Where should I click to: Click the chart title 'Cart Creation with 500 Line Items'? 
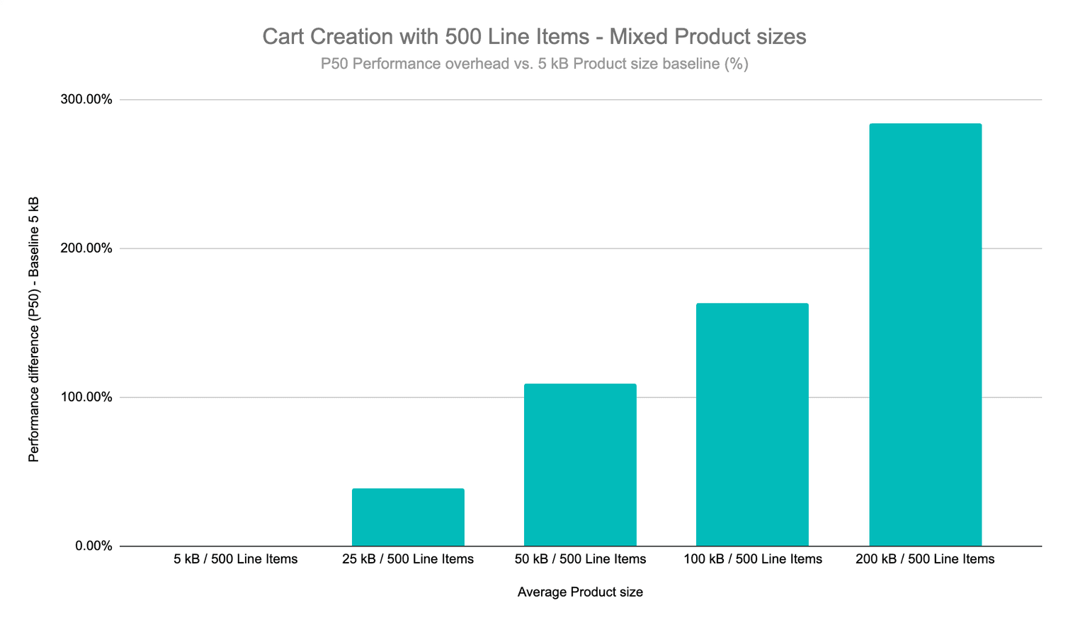(534, 36)
